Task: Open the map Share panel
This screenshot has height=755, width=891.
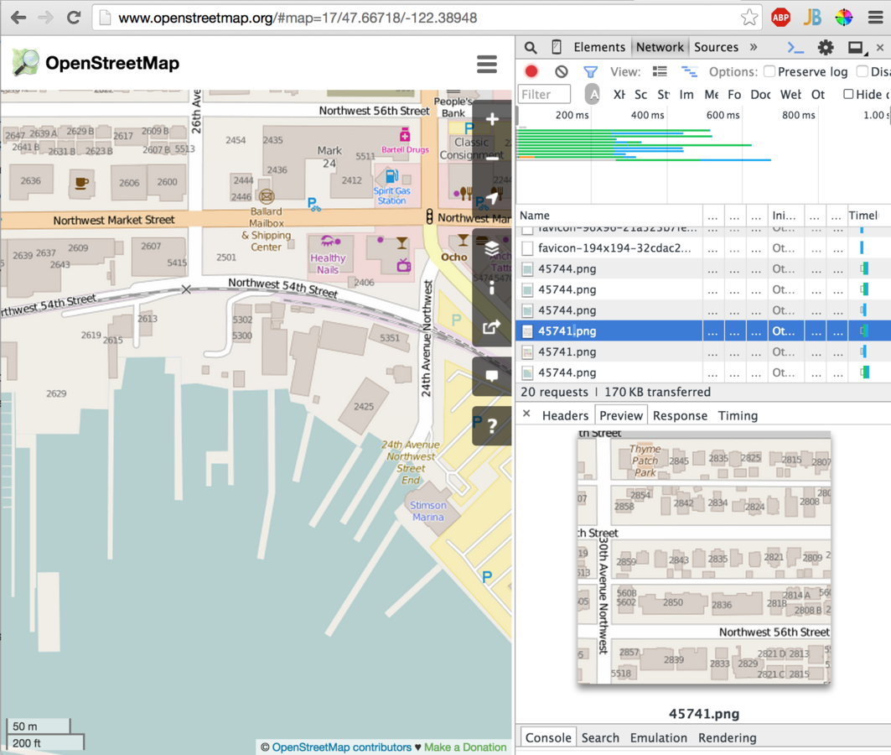Action: click(492, 327)
